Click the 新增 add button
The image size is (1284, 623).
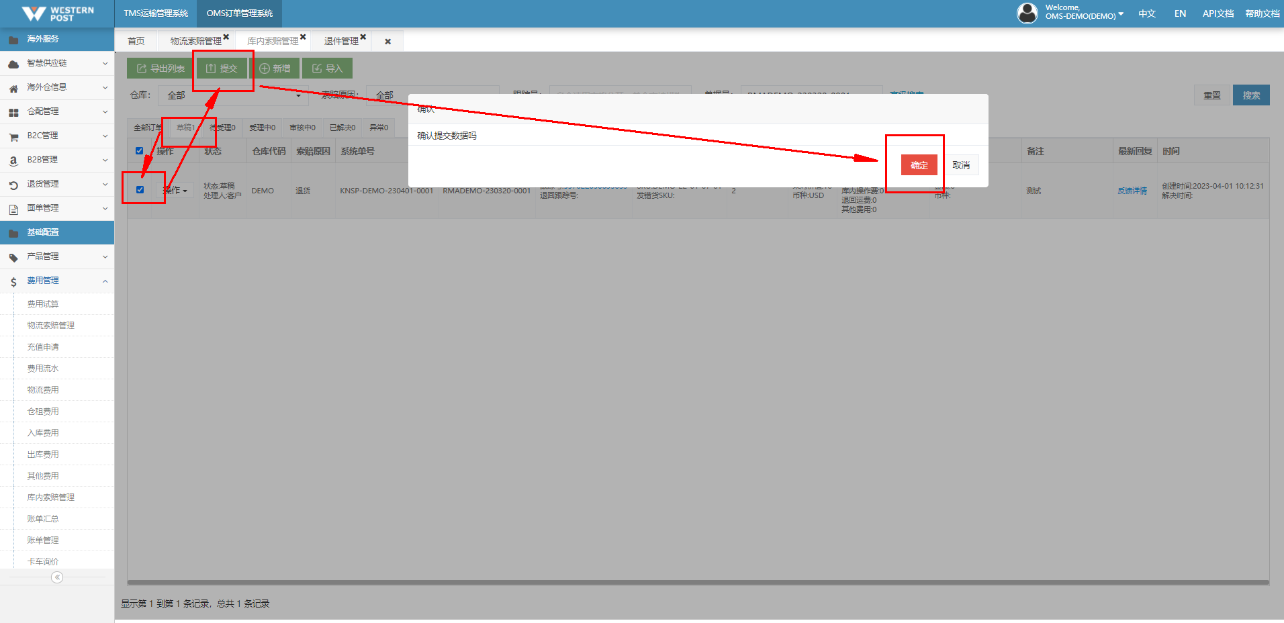(275, 68)
